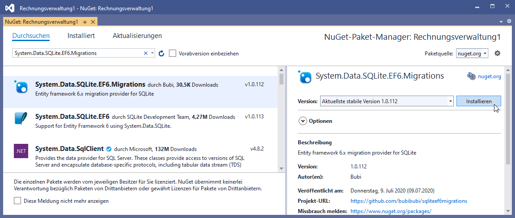515x218 pixels.
Task: Refresh the package list
Action: (161, 53)
